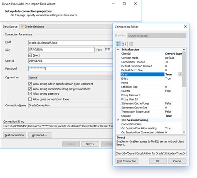Select the Transaction Scope Local property

(x=151, y=112)
